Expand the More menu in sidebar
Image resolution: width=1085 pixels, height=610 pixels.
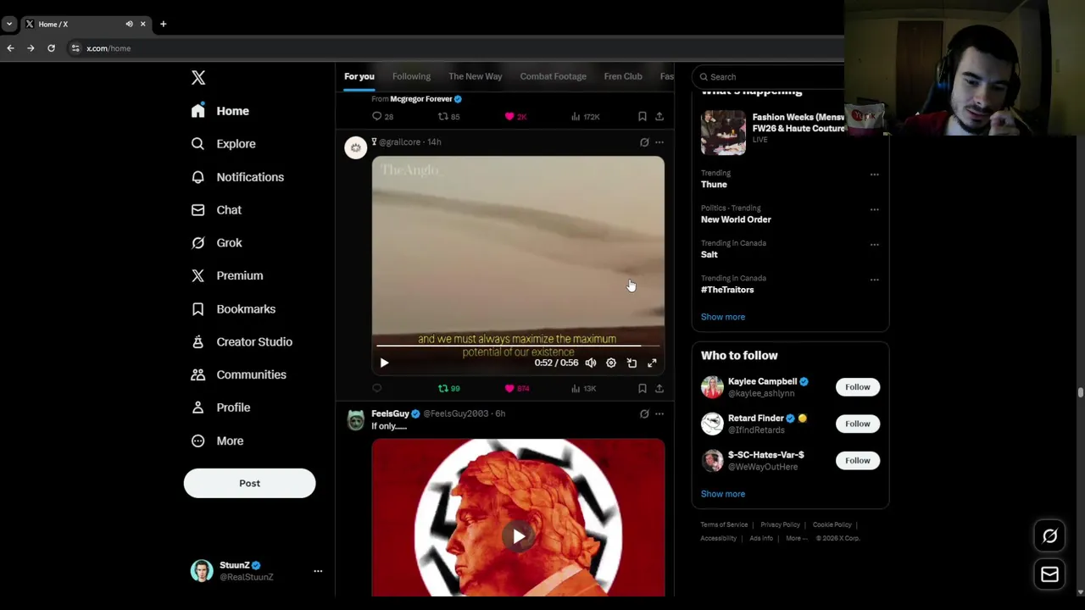(x=218, y=441)
